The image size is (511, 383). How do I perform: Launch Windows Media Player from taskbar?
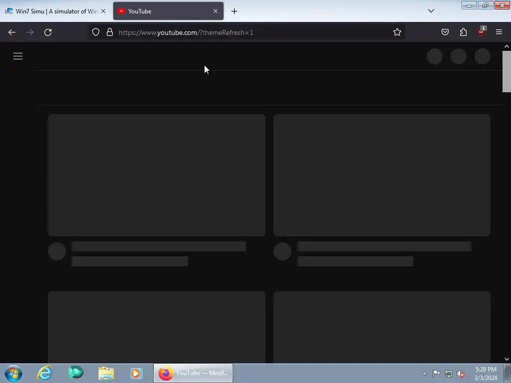(x=136, y=373)
